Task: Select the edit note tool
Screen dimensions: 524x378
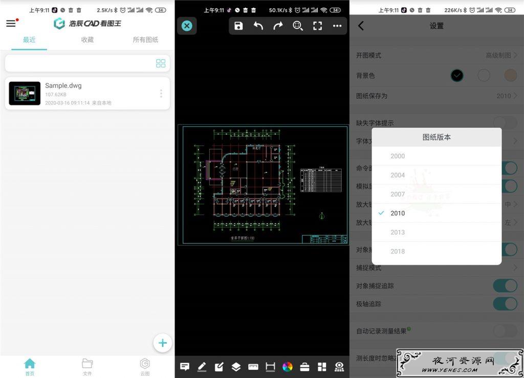Action: 219,367
